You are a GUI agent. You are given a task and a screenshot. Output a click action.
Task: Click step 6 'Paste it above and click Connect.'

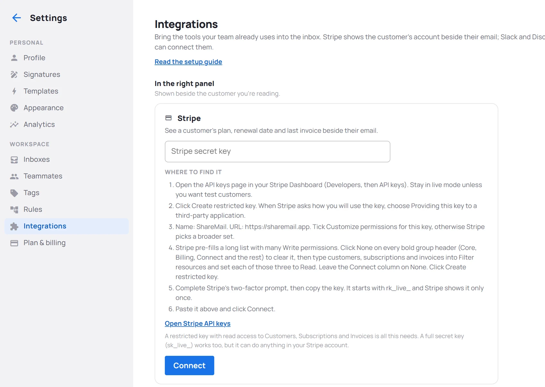225,309
